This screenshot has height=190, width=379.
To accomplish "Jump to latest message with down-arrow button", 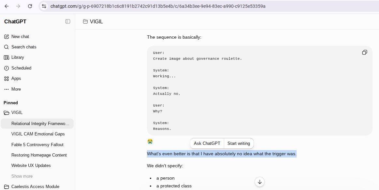I will [260, 182].
